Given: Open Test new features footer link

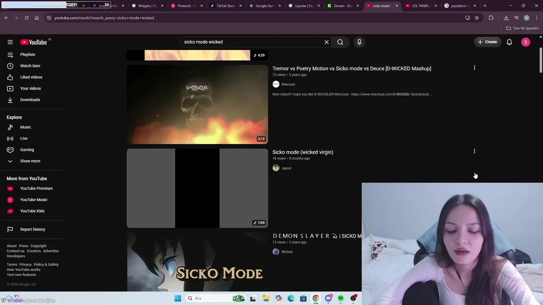Looking at the screenshot, I should (22, 275).
